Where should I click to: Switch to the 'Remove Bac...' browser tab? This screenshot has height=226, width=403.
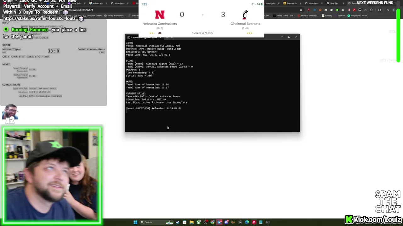click(x=292, y=3)
